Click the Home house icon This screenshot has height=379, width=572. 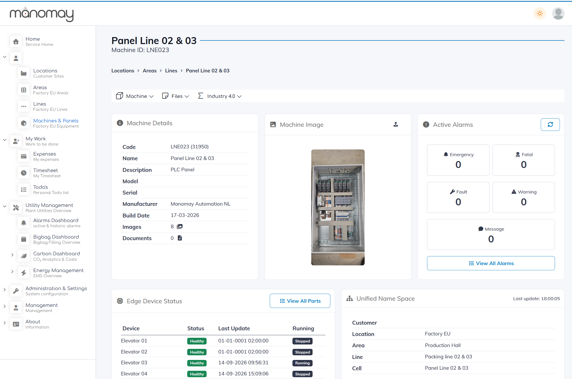point(16,41)
